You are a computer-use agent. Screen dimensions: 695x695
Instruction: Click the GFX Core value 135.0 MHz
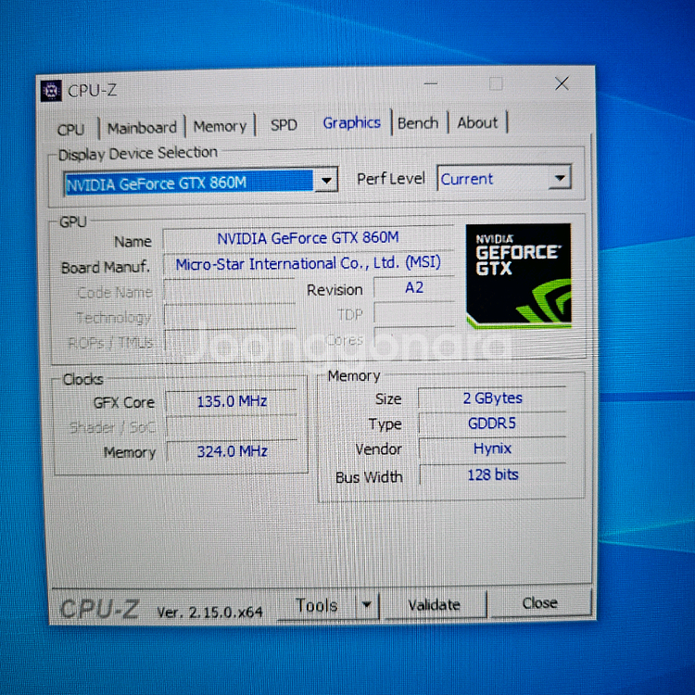[x=232, y=401]
